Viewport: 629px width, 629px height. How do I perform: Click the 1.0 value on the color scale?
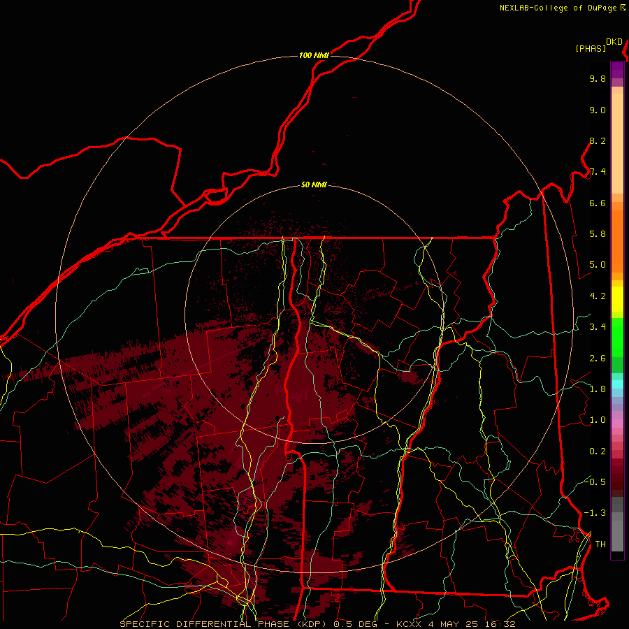tap(598, 420)
